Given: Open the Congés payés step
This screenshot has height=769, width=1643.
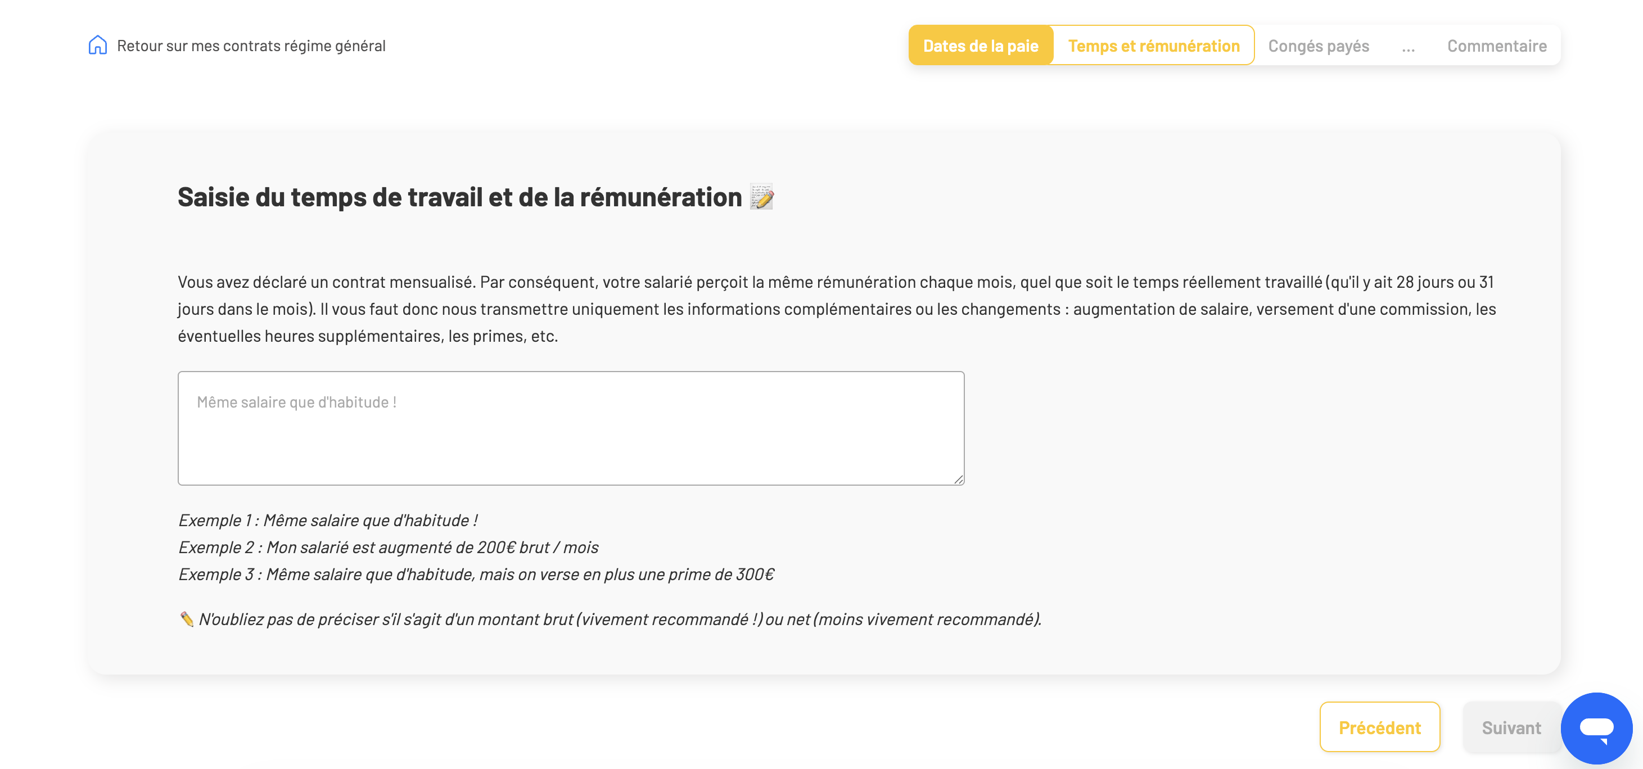Looking at the screenshot, I should 1319,46.
